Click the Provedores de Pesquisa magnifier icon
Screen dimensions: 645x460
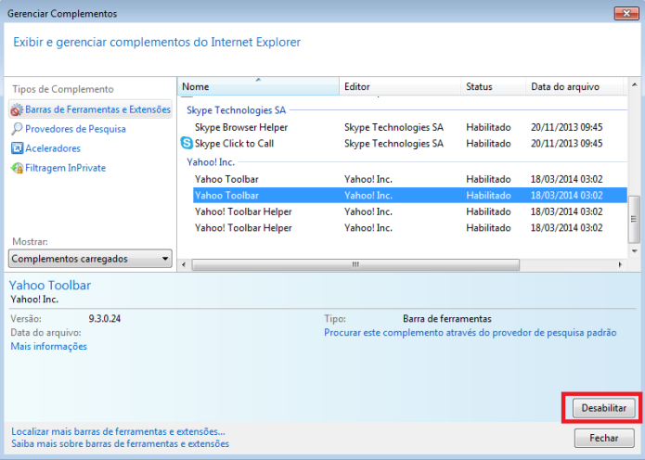pos(17,129)
